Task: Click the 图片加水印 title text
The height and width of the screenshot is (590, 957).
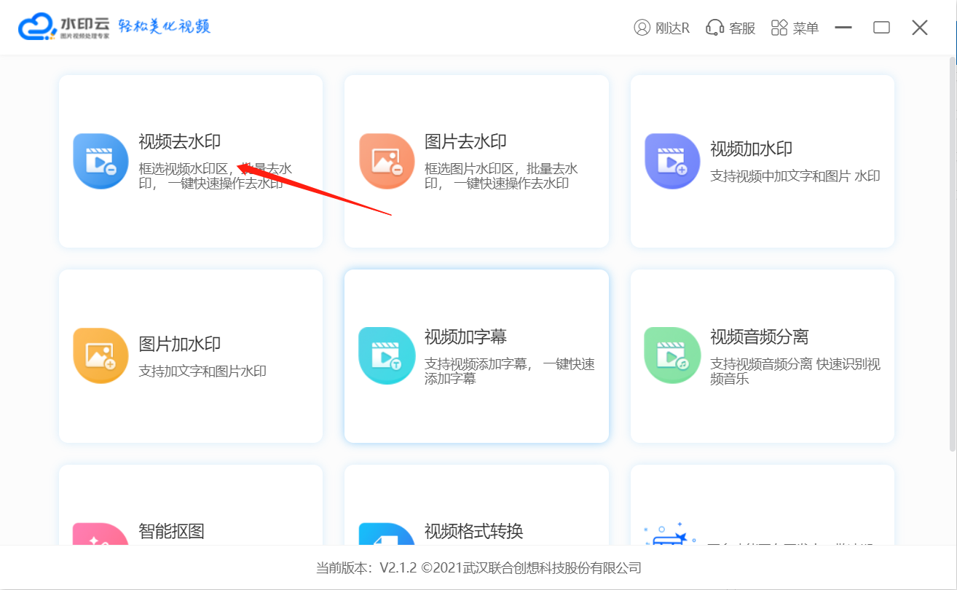Action: click(x=180, y=344)
